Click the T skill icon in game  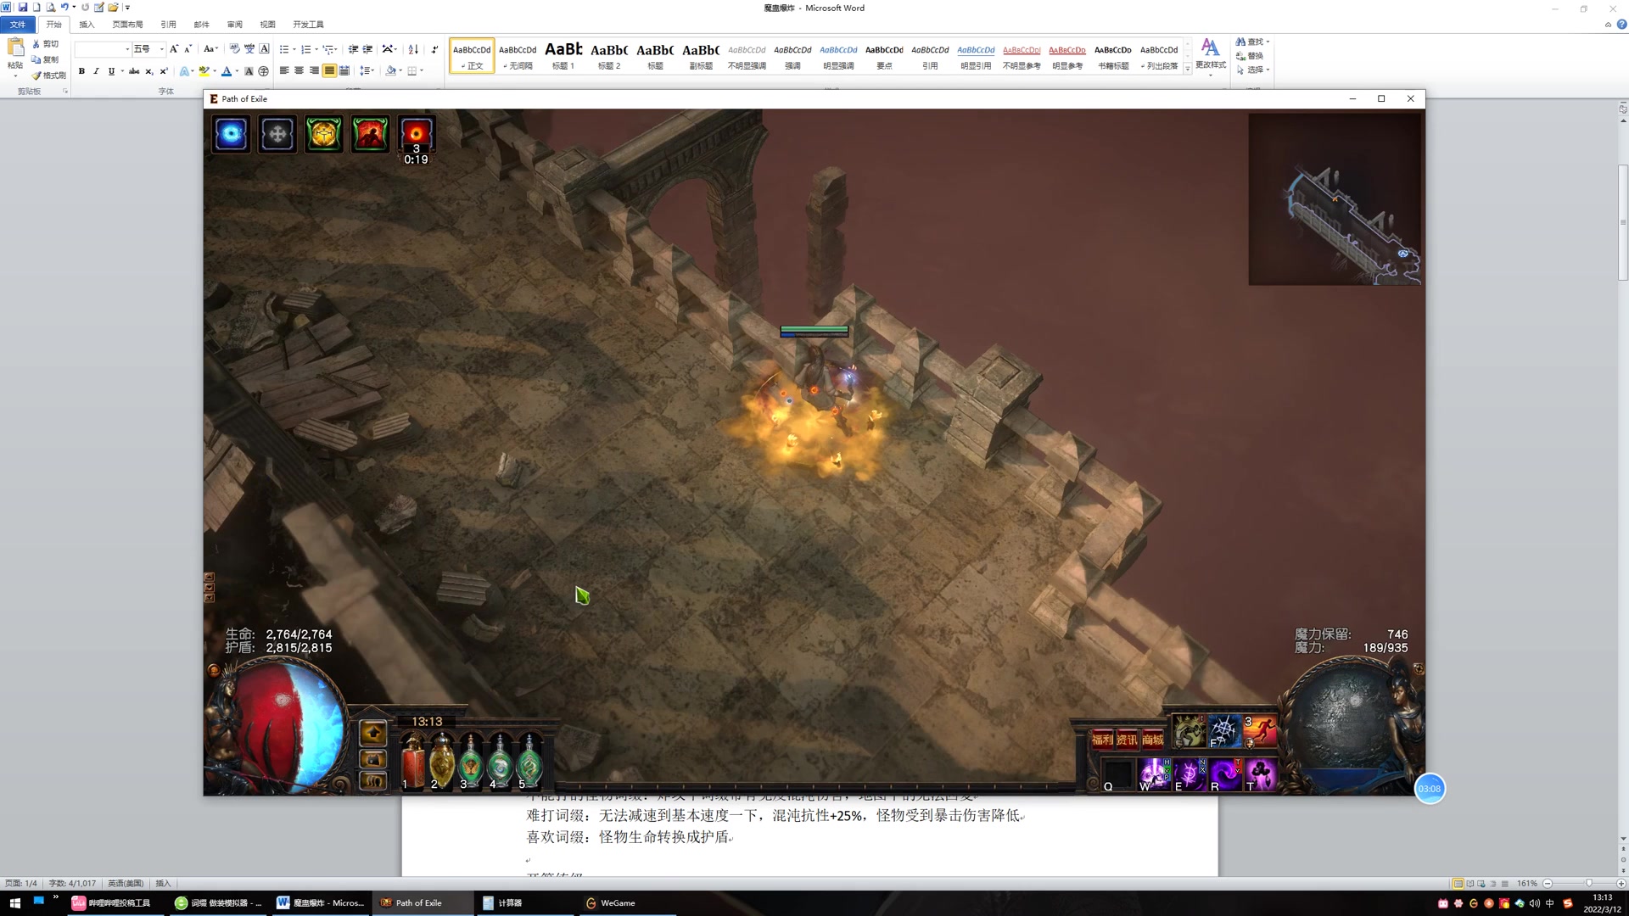coord(1261,774)
